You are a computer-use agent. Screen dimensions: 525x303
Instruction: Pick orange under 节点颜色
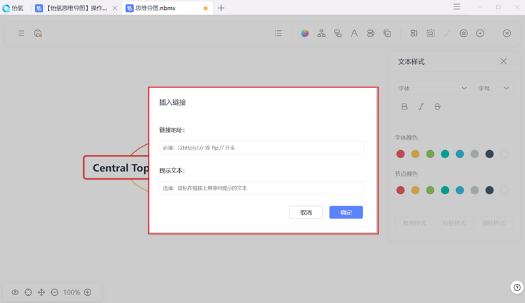(415, 190)
